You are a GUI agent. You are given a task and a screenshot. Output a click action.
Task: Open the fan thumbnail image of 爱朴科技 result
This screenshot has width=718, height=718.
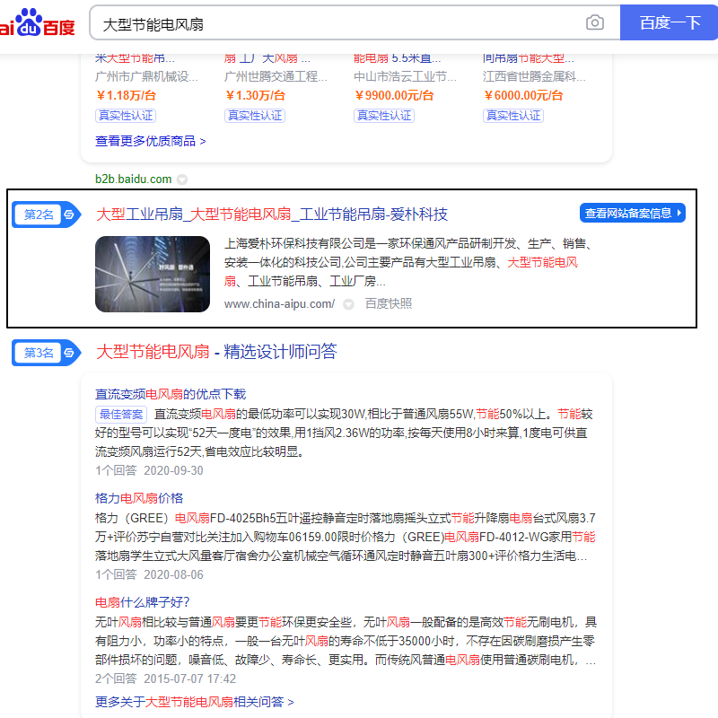153,274
